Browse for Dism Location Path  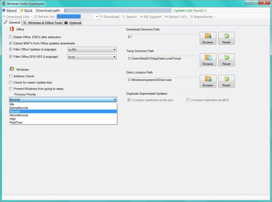[208, 81]
